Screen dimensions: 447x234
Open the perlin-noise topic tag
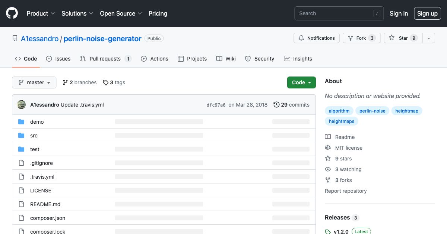[x=372, y=111]
